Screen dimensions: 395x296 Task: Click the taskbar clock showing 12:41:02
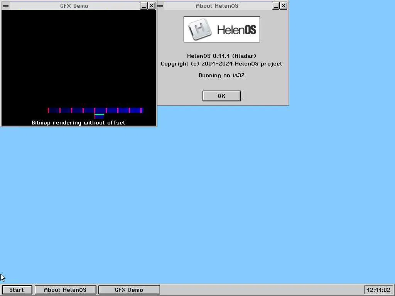pyautogui.click(x=378, y=290)
